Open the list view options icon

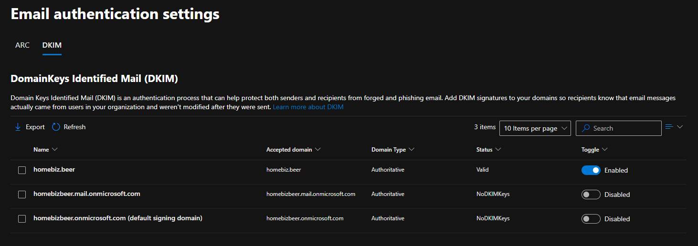[x=669, y=127]
